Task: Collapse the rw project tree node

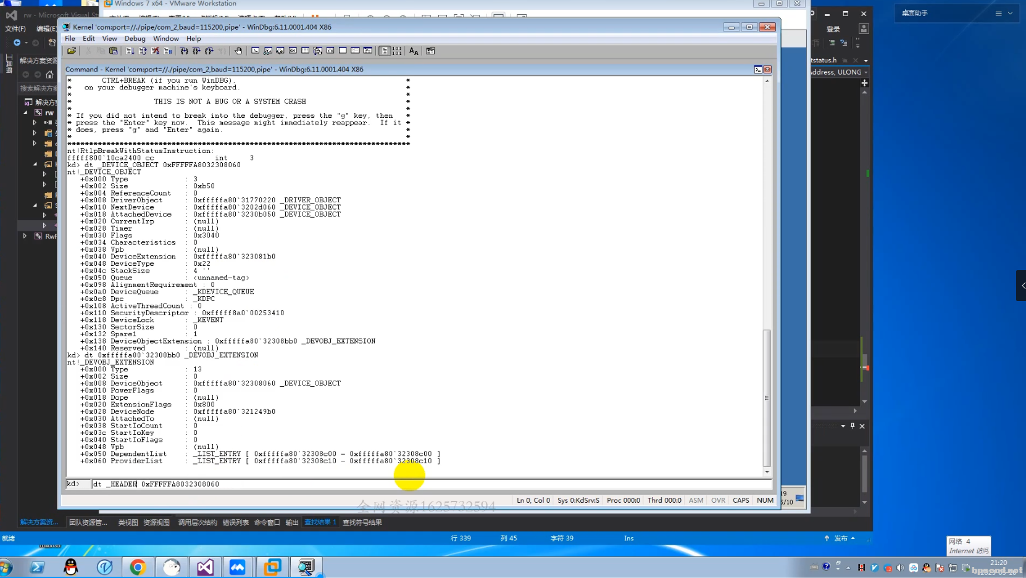Action: (25, 113)
